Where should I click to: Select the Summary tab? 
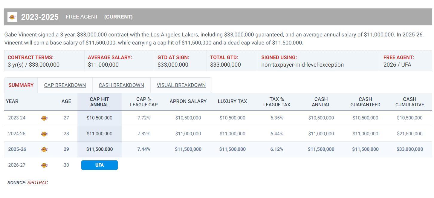(x=21, y=85)
